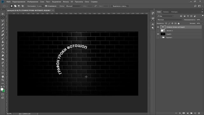Delete layer trash icon
Screen dimensions: 204x115
pos(199,113)
